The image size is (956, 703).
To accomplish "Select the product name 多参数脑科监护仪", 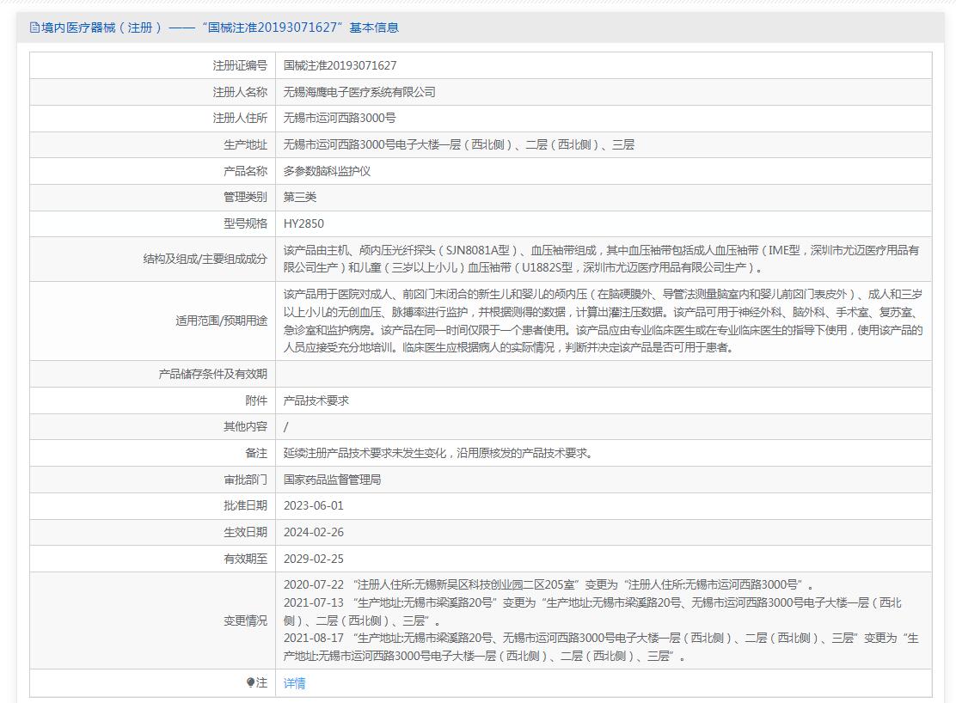I will [x=327, y=171].
